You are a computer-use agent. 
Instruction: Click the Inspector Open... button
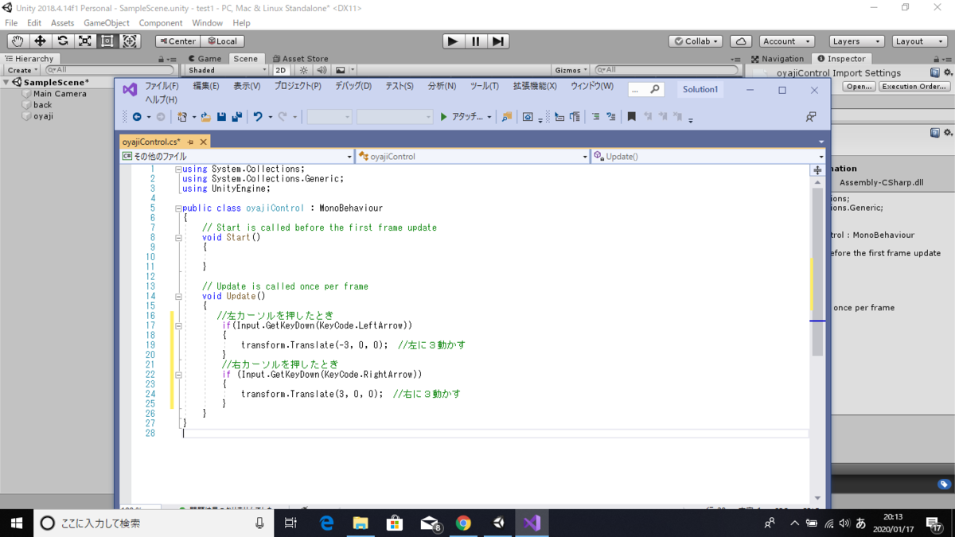click(859, 87)
